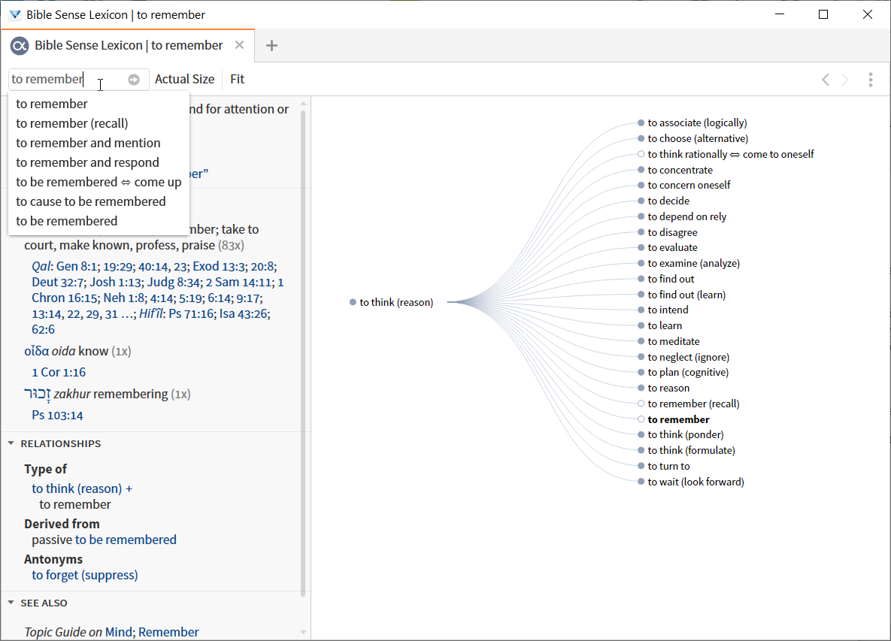Click the Logos app icon in title bar

(x=15, y=14)
